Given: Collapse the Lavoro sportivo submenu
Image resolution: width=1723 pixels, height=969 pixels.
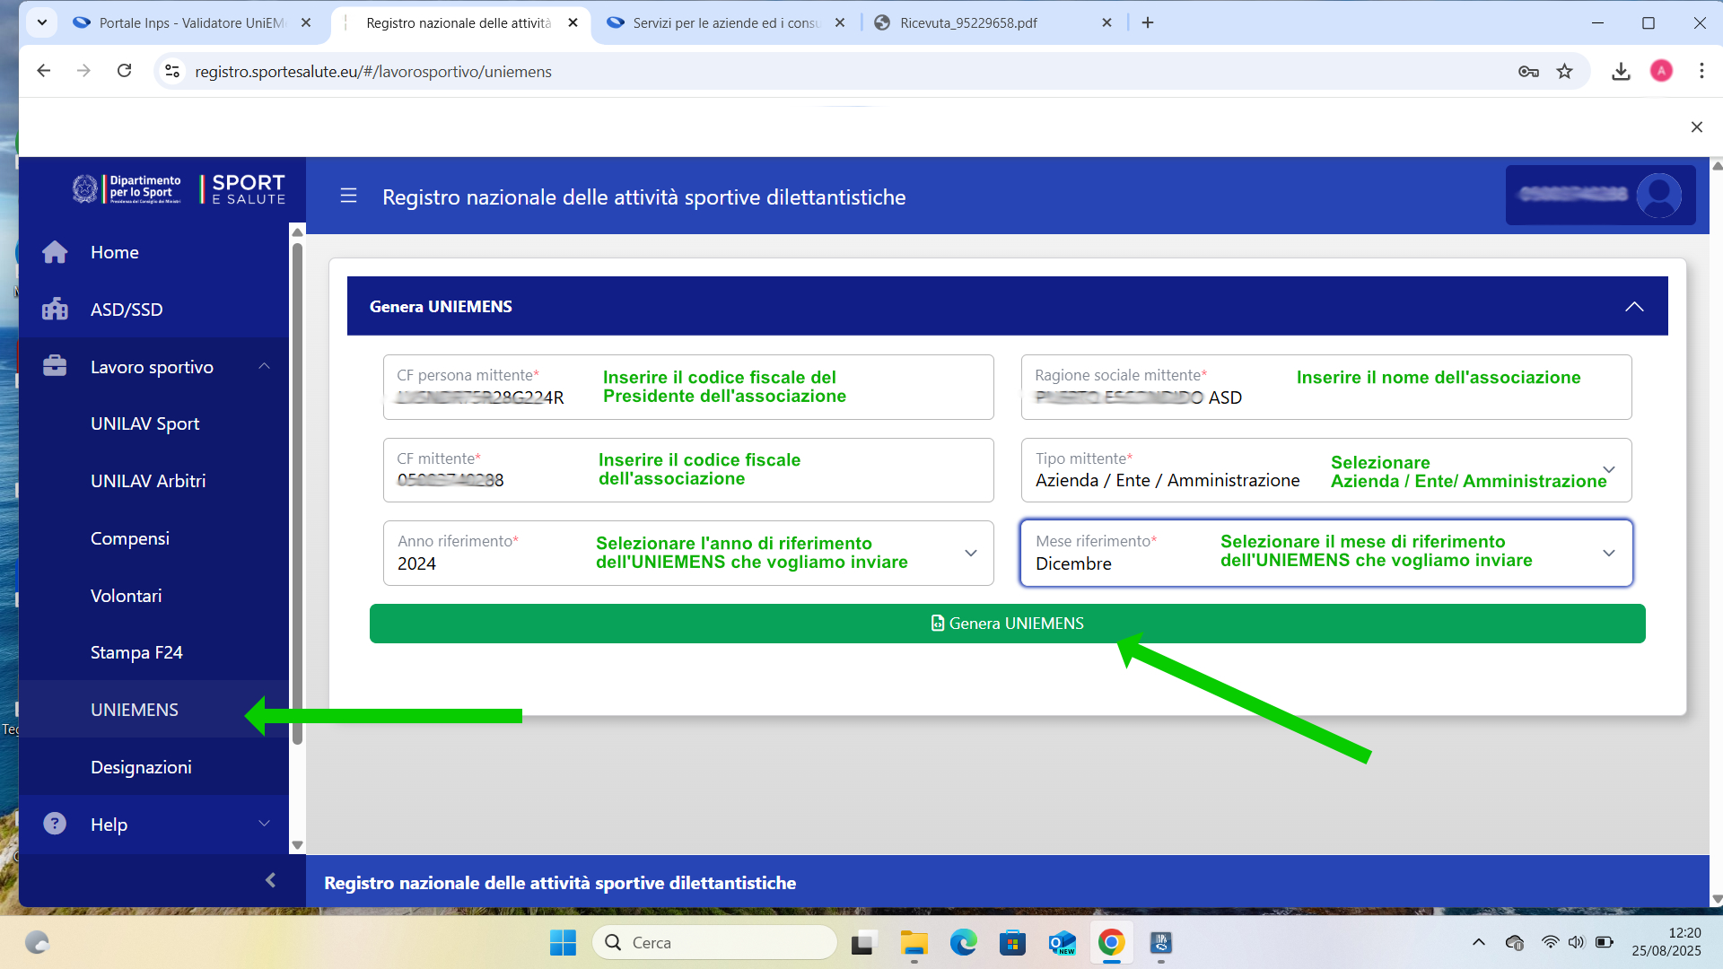Looking at the screenshot, I should (x=264, y=366).
